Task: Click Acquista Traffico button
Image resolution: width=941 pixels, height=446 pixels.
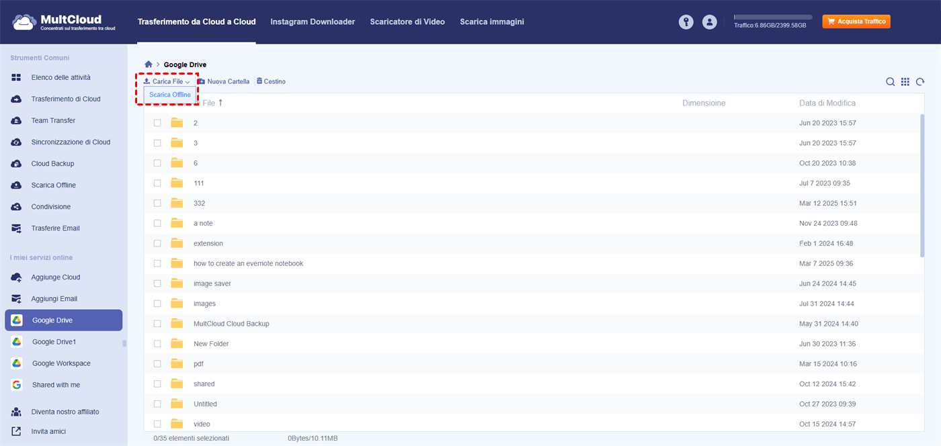Action: point(856,21)
